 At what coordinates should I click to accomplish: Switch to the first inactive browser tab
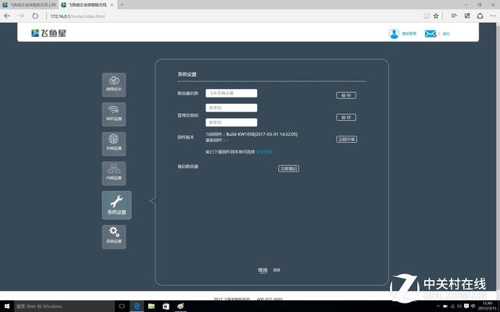pyautogui.click(x=29, y=5)
